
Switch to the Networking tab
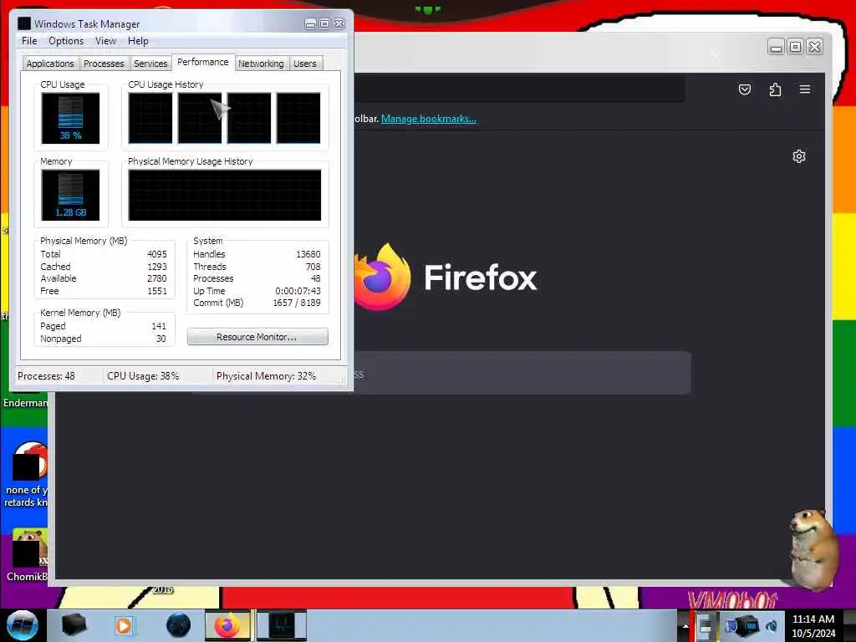tap(261, 64)
